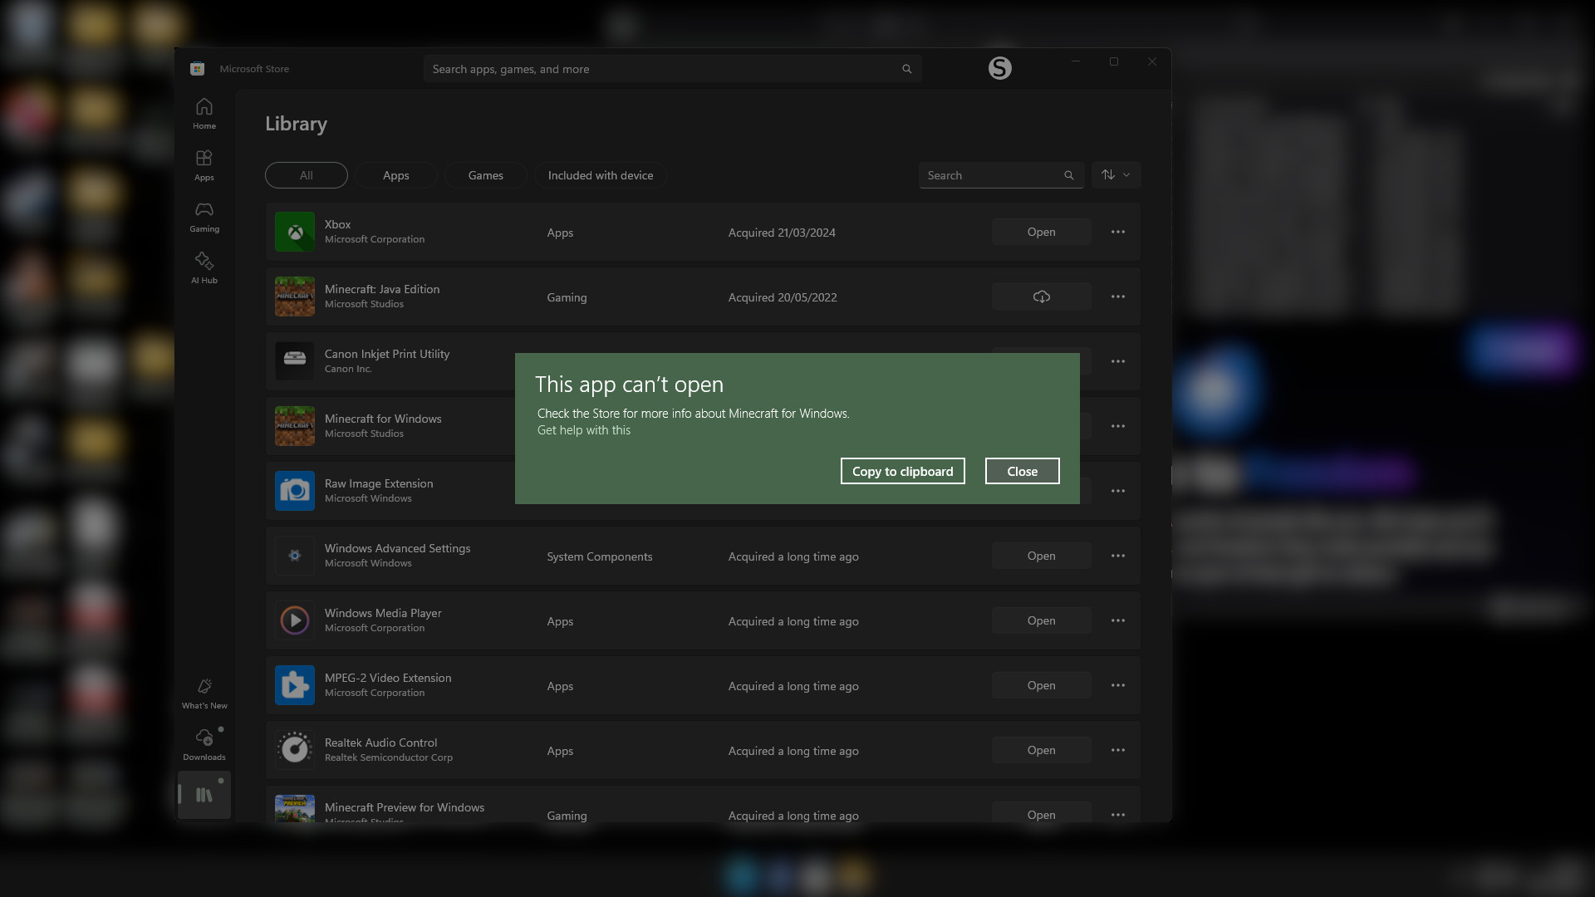Go to Apps in the sidebar
Image resolution: width=1595 pixels, height=897 pixels.
(x=204, y=165)
